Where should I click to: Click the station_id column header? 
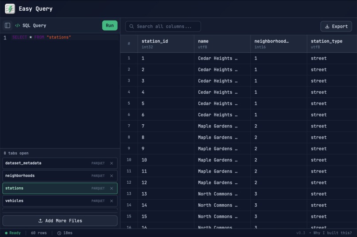166,44
